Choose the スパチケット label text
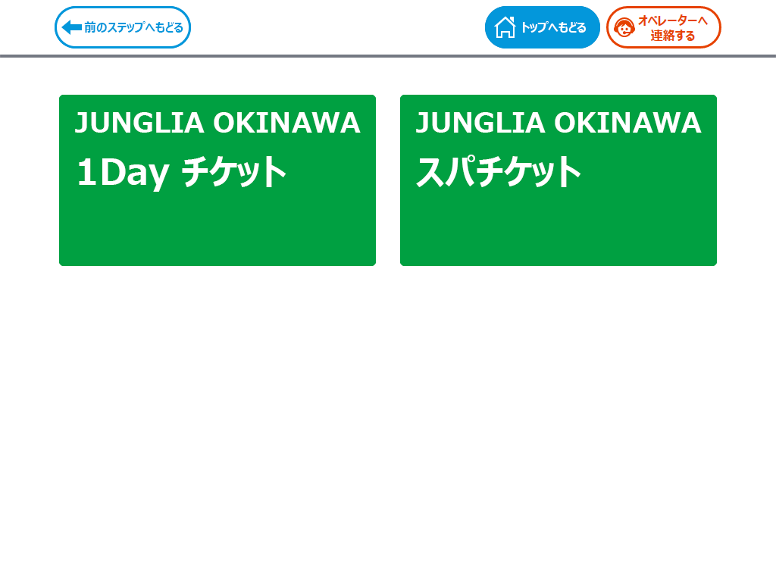 [499, 172]
